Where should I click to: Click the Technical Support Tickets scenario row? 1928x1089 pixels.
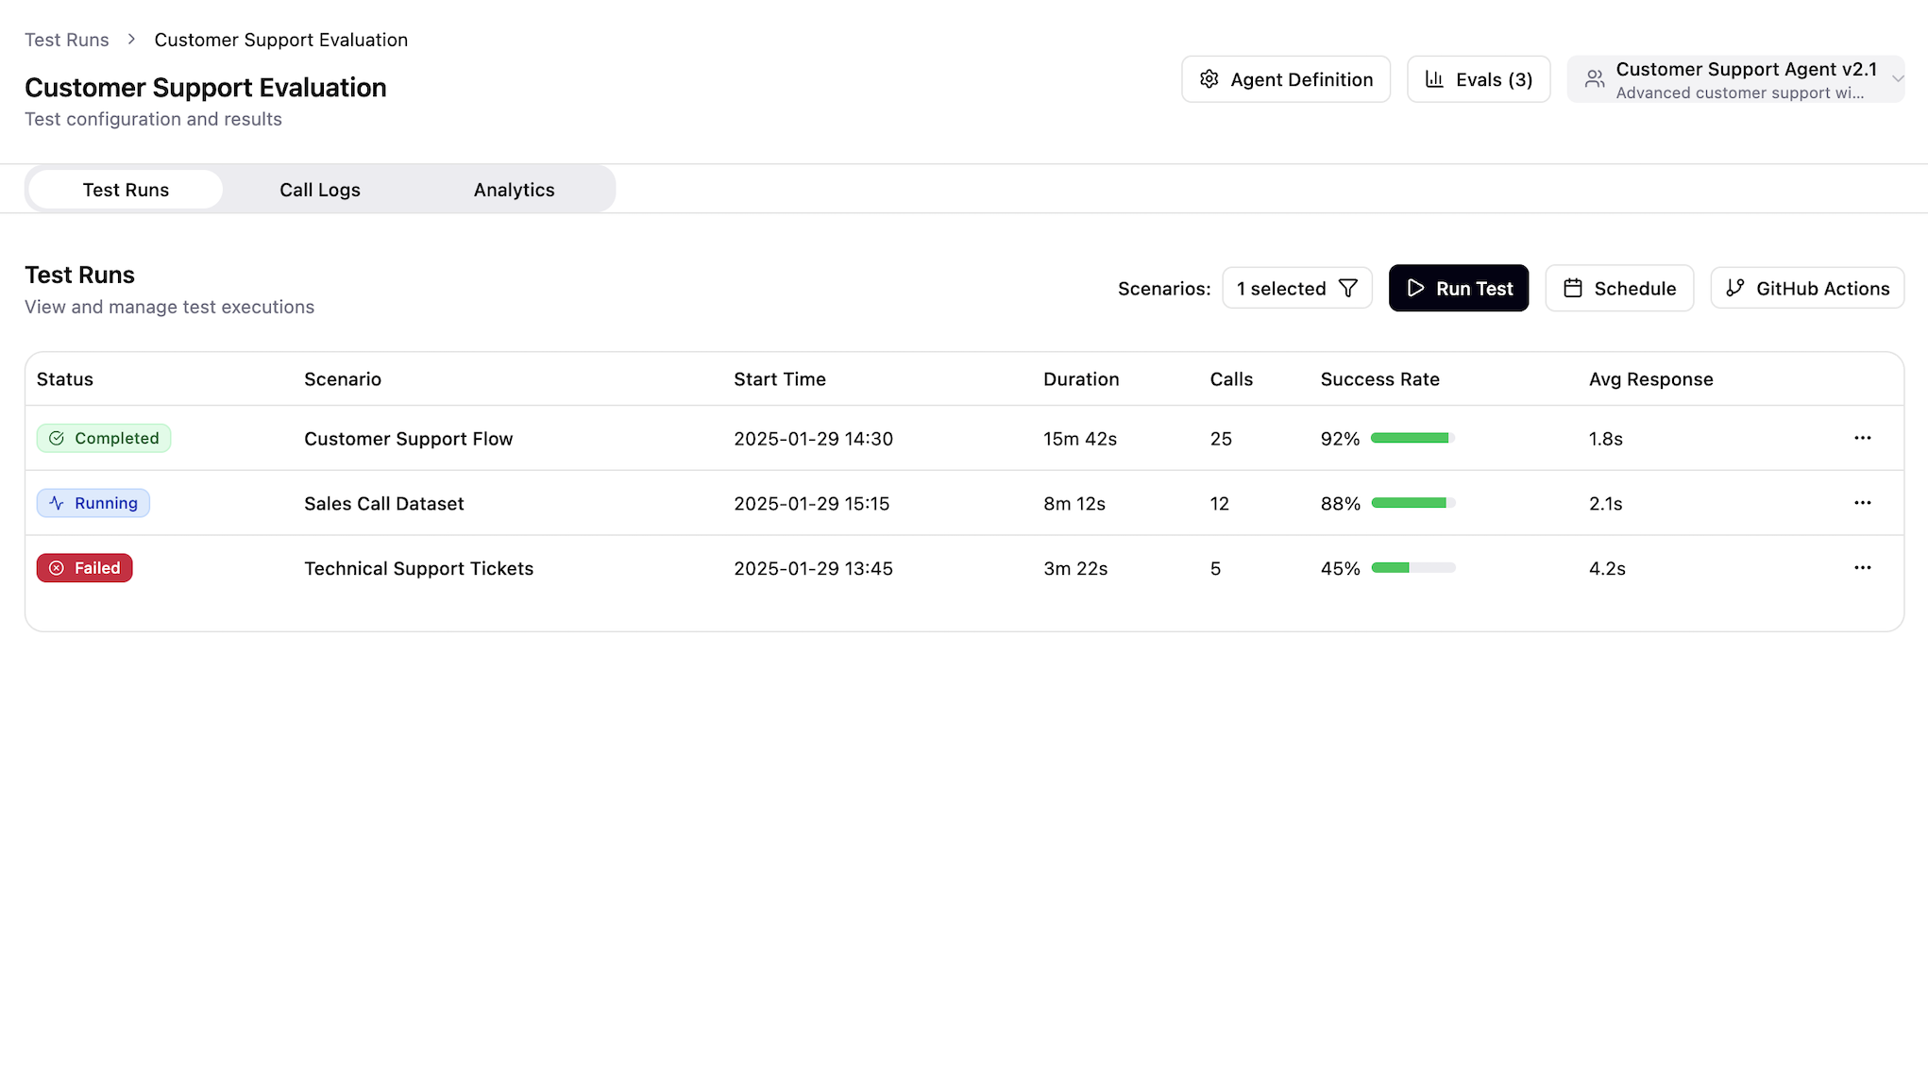click(x=418, y=568)
